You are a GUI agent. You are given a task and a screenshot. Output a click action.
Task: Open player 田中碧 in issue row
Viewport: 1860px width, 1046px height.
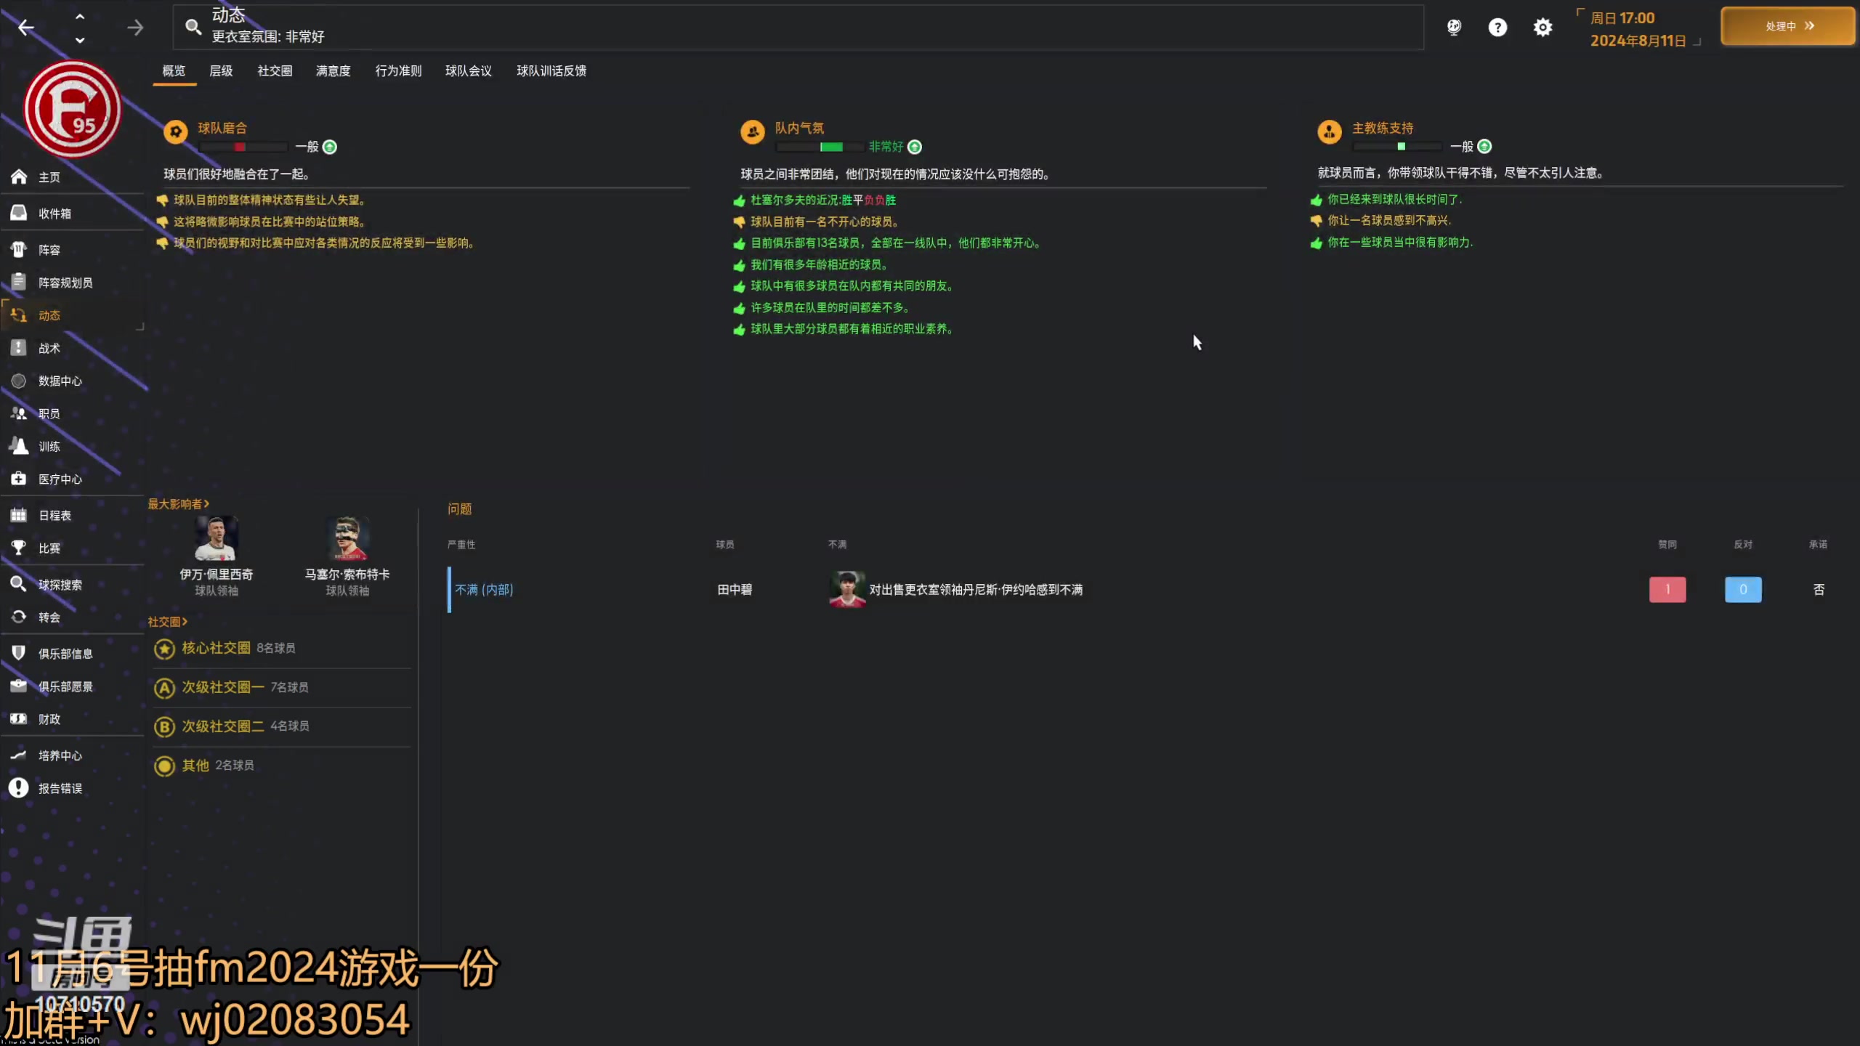735,590
